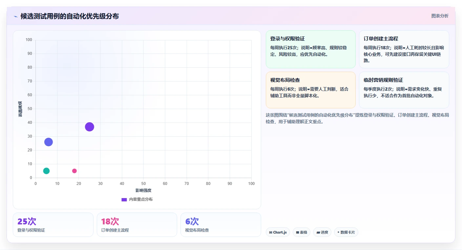The height and width of the screenshot is (250, 462).
Task: Click the 表格 tag chip
Action: point(302,232)
